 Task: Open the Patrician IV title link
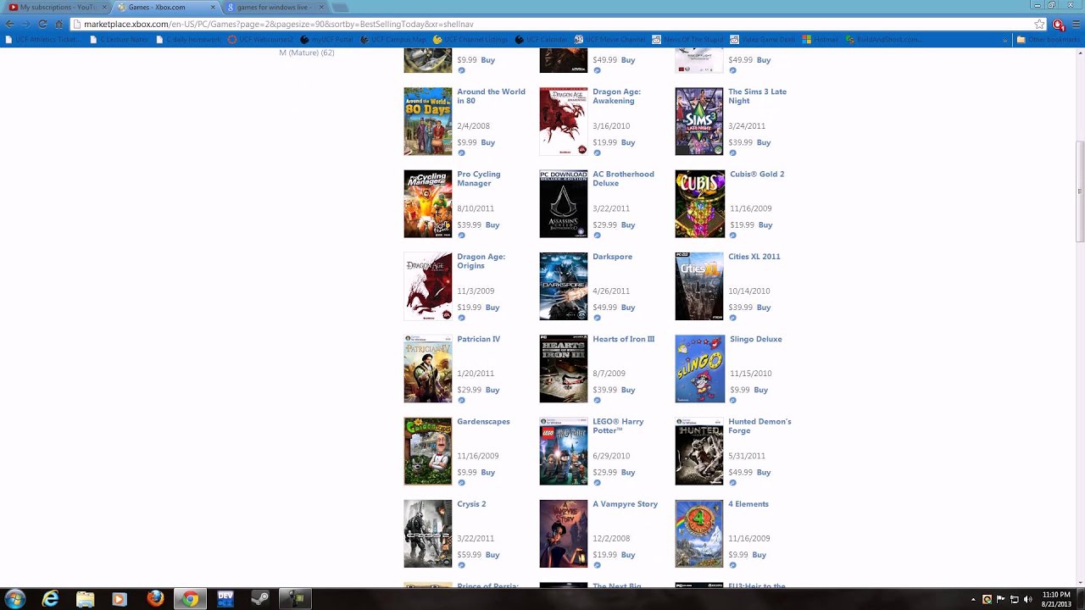[x=478, y=339]
